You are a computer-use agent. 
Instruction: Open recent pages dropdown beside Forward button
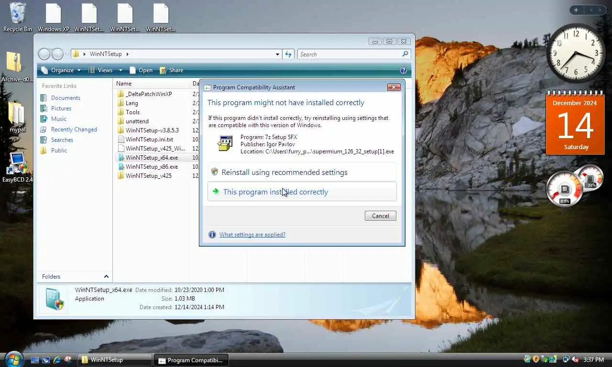tap(67, 54)
